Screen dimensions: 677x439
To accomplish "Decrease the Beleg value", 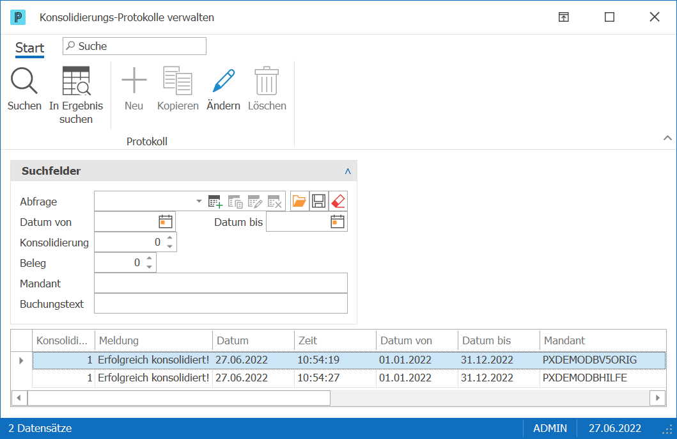I will (150, 267).
